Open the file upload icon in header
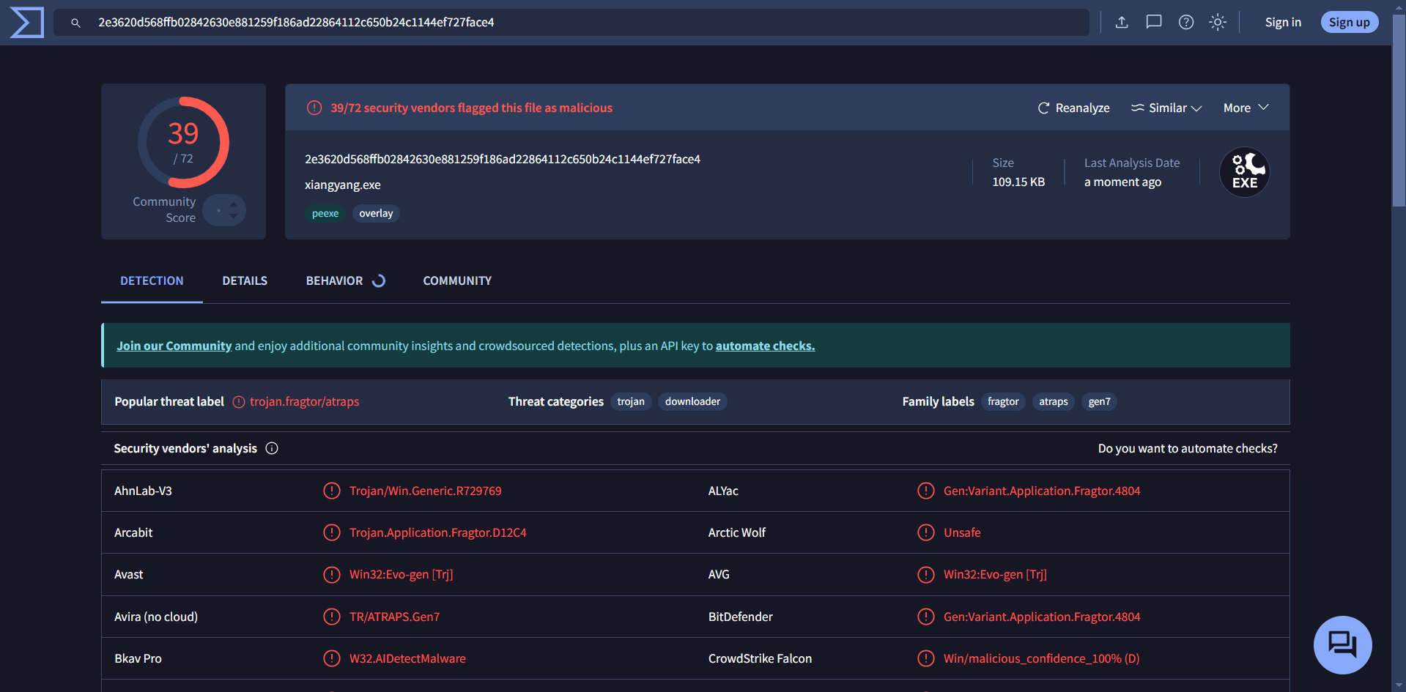This screenshot has width=1406, height=692. pos(1122,23)
